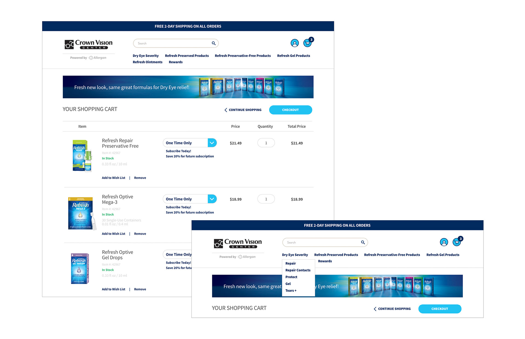Click Continue Shopping in the lower window

[394, 309]
